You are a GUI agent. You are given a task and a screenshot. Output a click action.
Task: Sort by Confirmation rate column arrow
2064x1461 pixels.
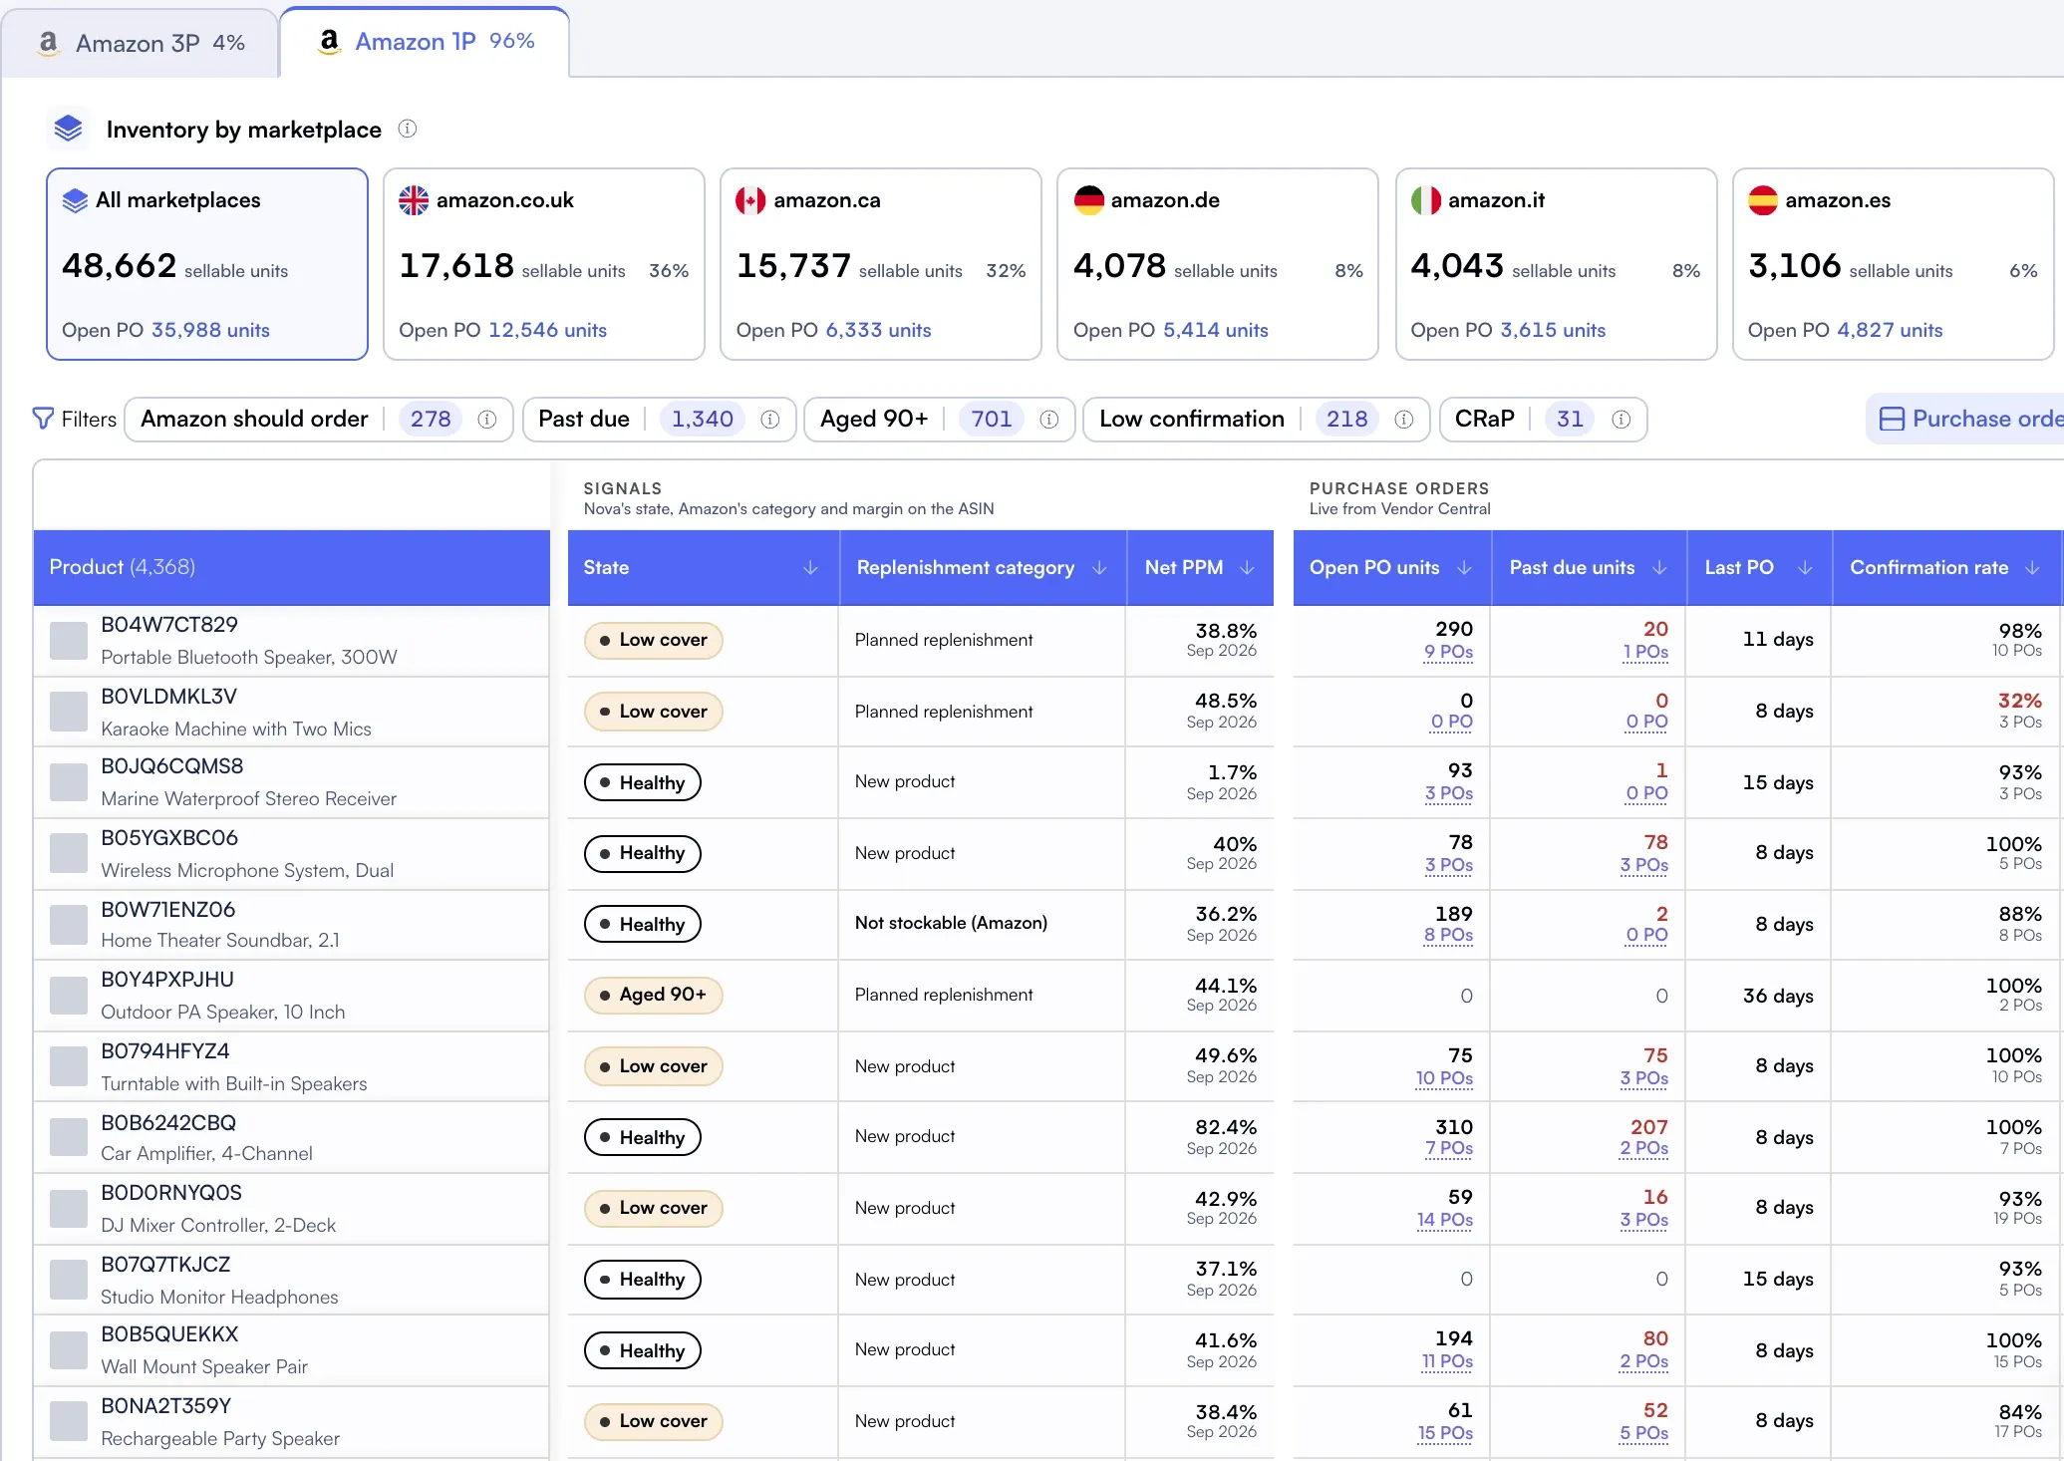coord(2032,568)
